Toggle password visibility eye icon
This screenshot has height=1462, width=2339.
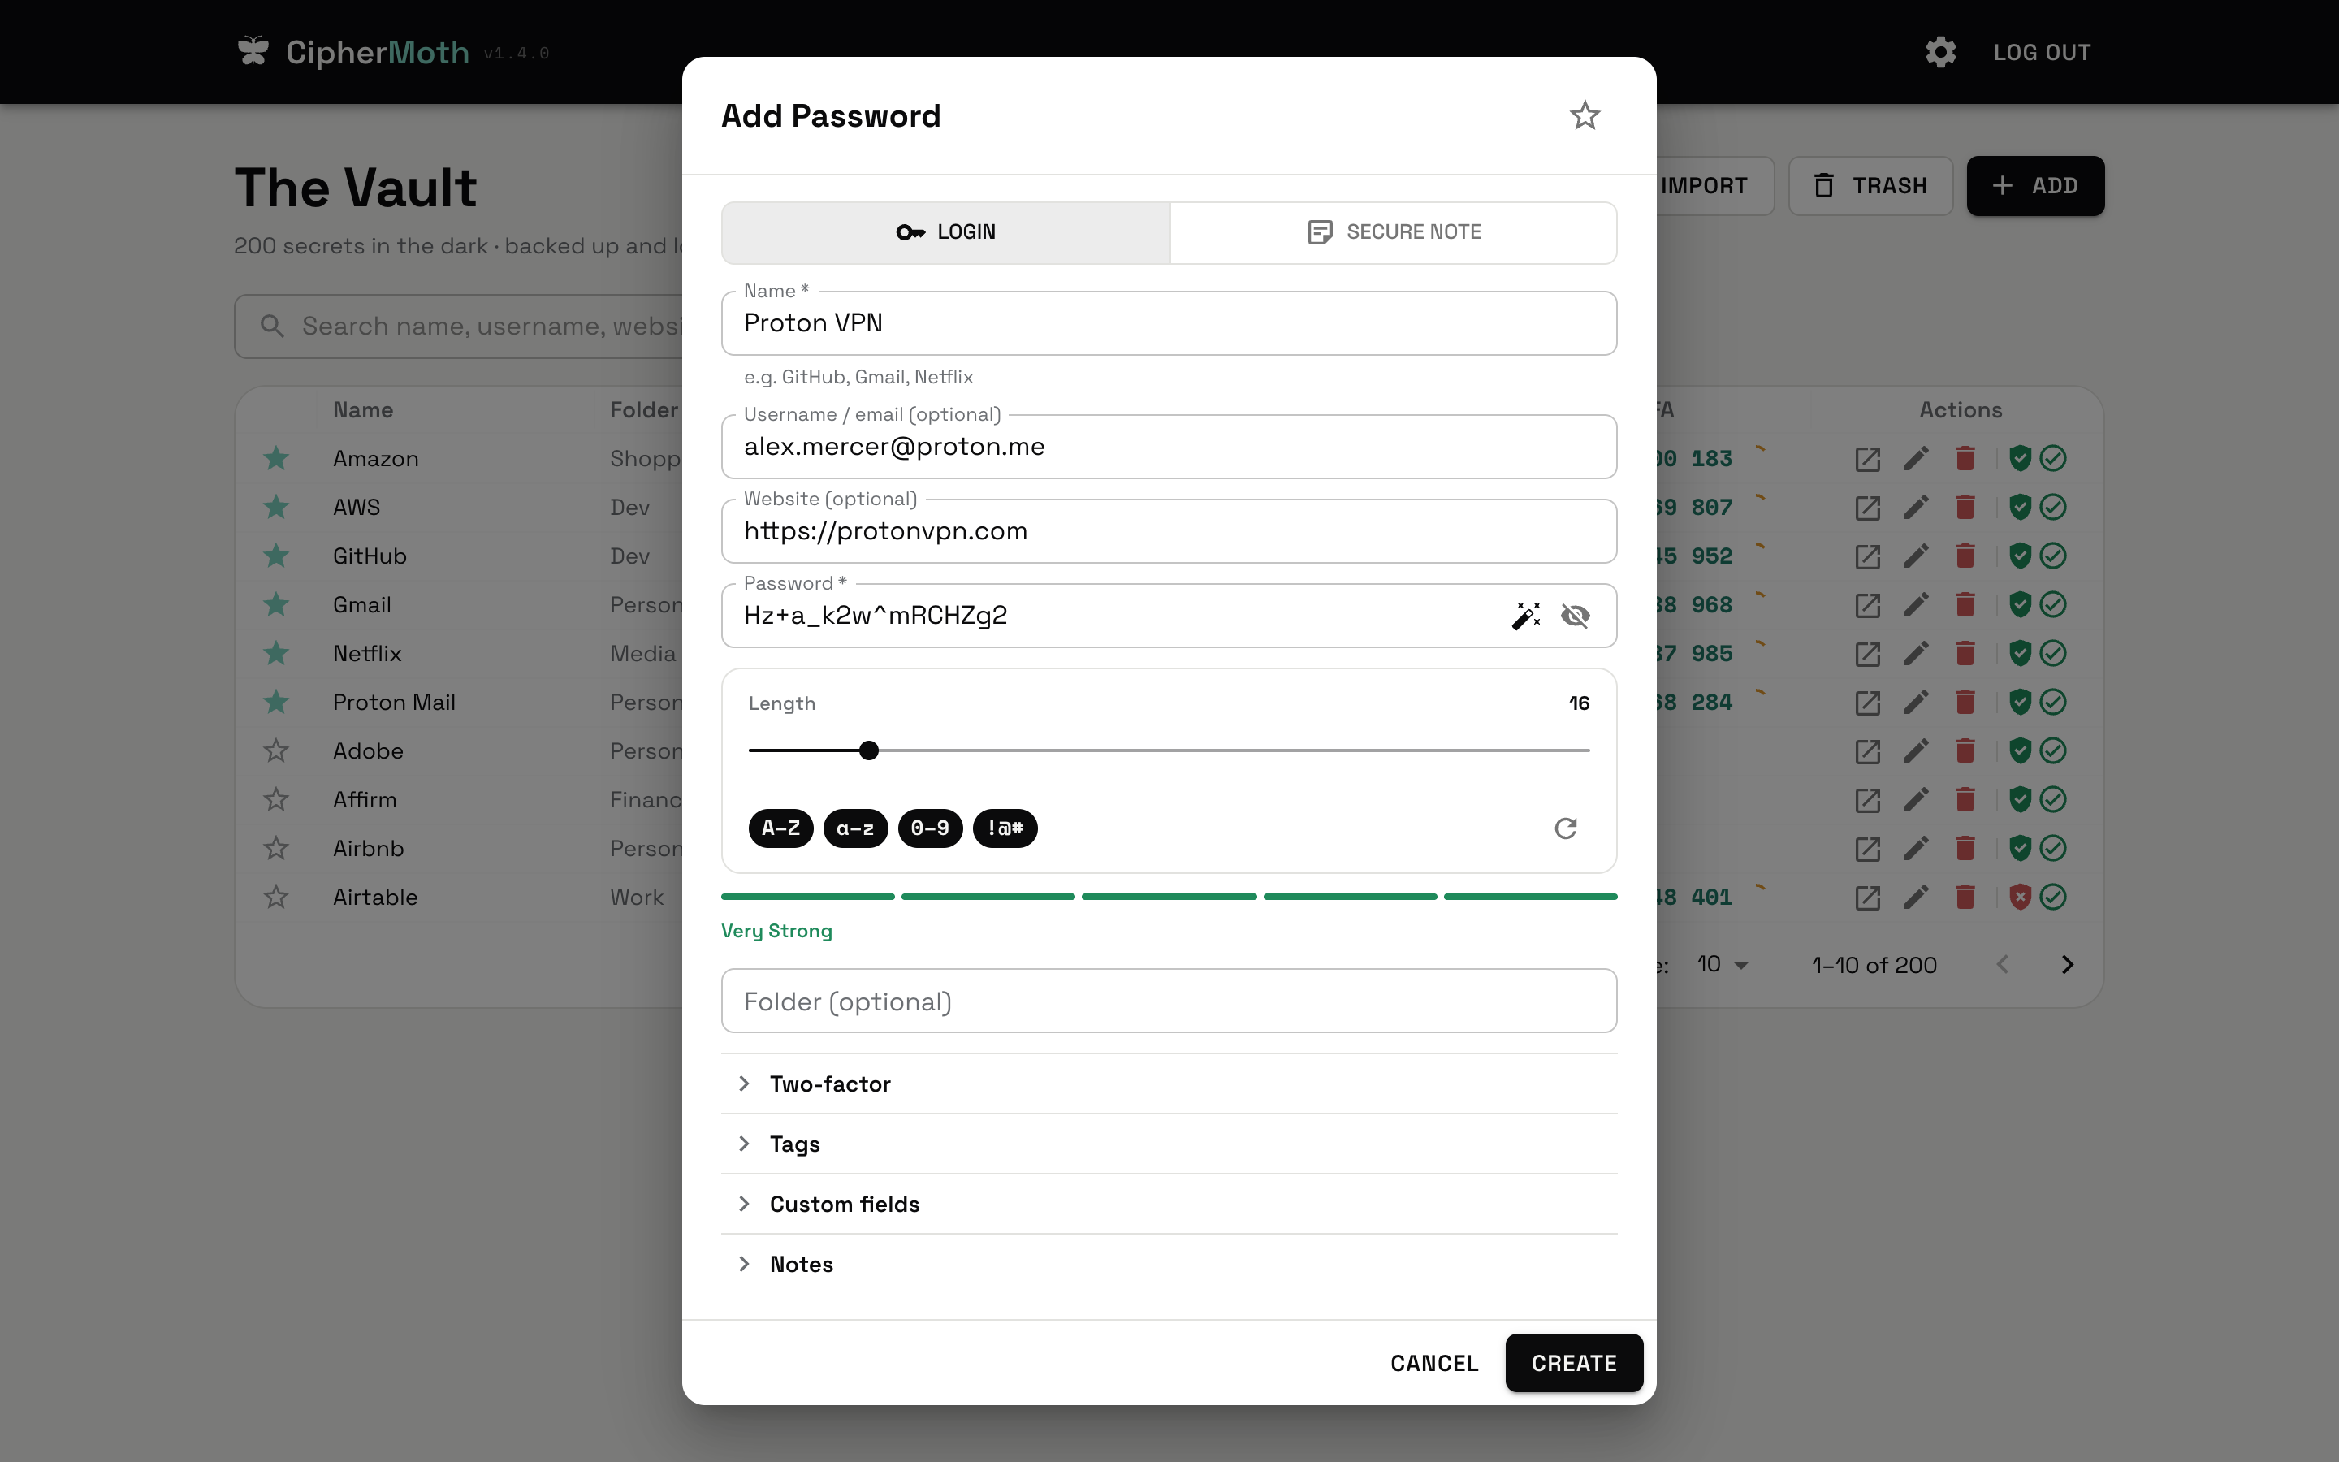point(1576,616)
